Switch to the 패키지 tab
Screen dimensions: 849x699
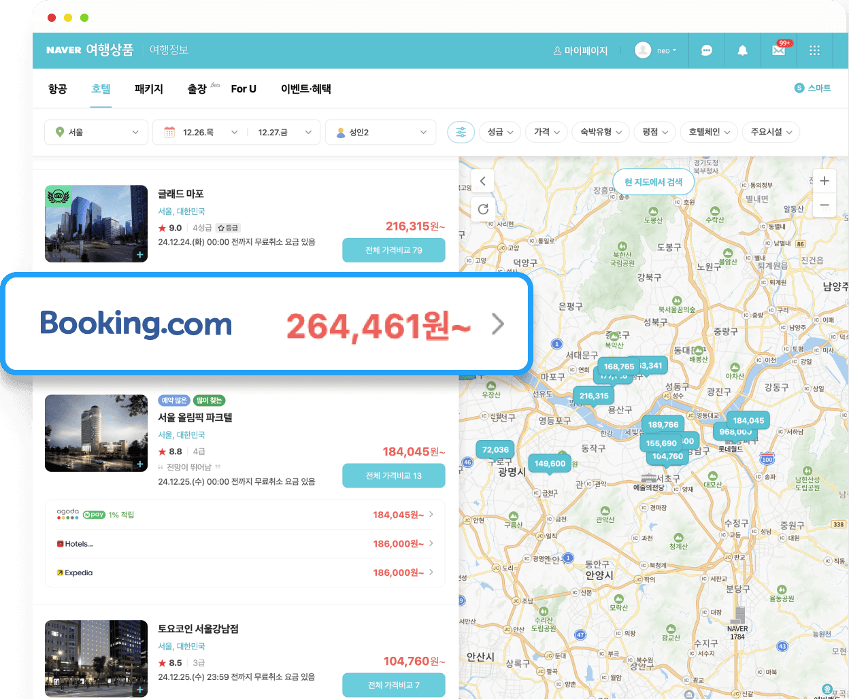(x=149, y=89)
